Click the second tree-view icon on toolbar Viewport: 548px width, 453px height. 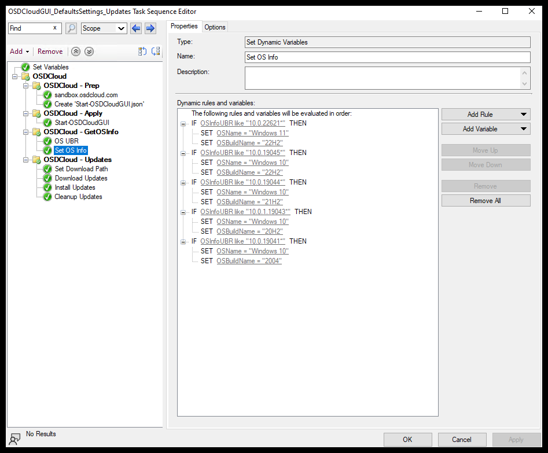pyautogui.click(x=156, y=51)
